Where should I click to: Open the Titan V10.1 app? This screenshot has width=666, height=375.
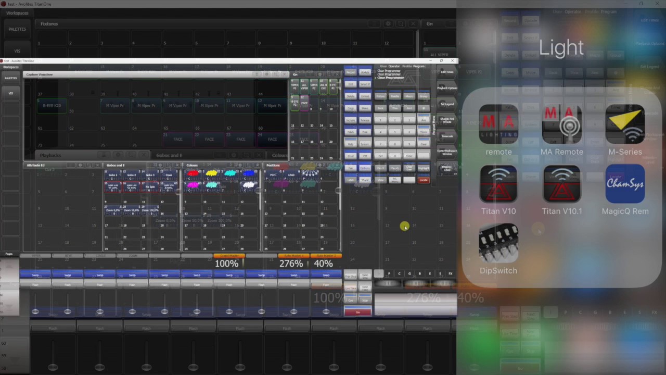[x=562, y=184]
